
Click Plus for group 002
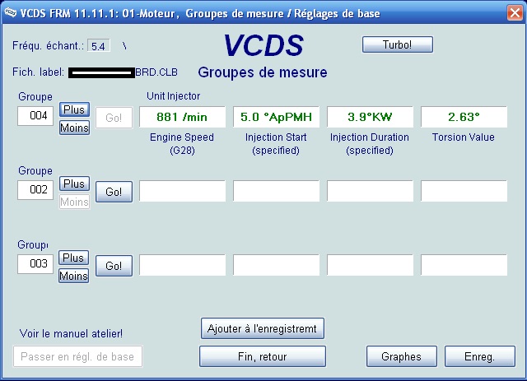[74, 184]
